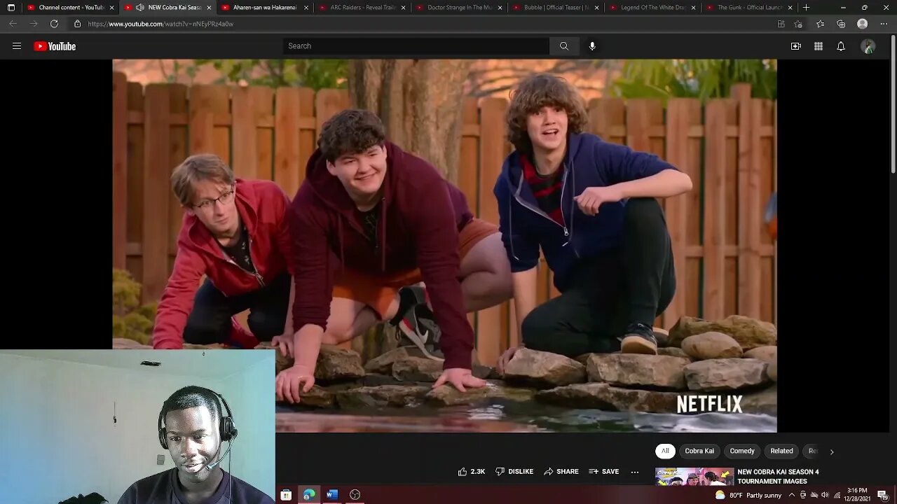This screenshot has height=504, width=897.
Task: Open browser settings and more menu
Action: coord(884,24)
